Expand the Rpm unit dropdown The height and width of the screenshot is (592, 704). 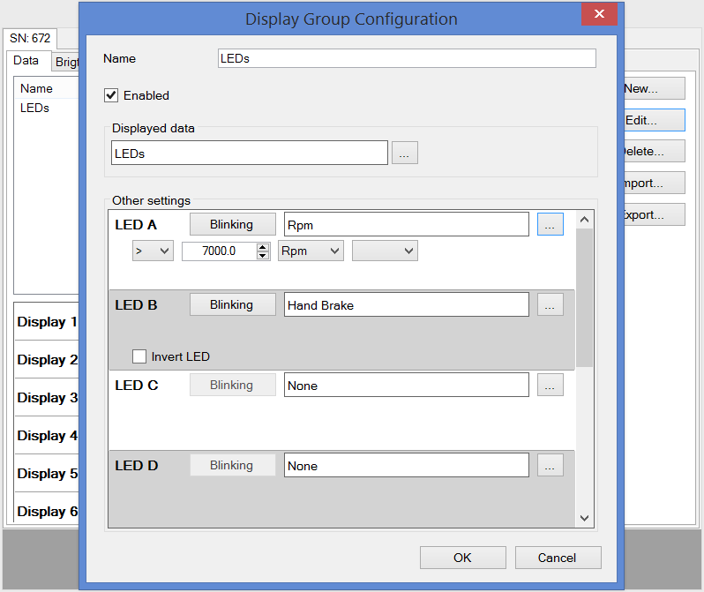click(311, 251)
